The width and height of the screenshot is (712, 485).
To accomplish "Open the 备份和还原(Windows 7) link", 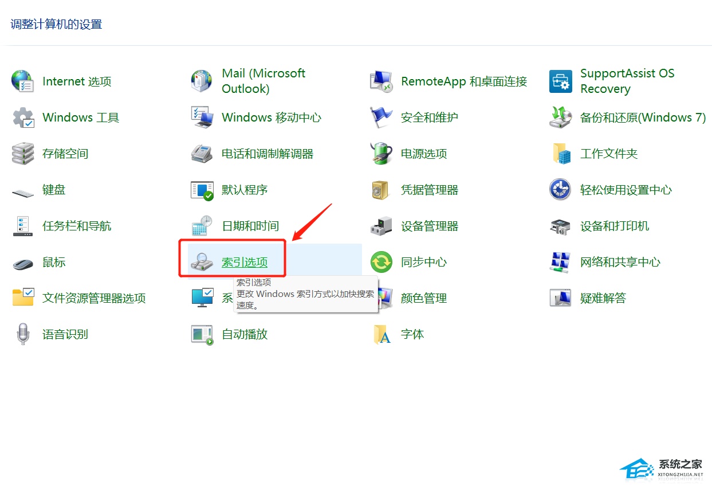I will tap(643, 118).
